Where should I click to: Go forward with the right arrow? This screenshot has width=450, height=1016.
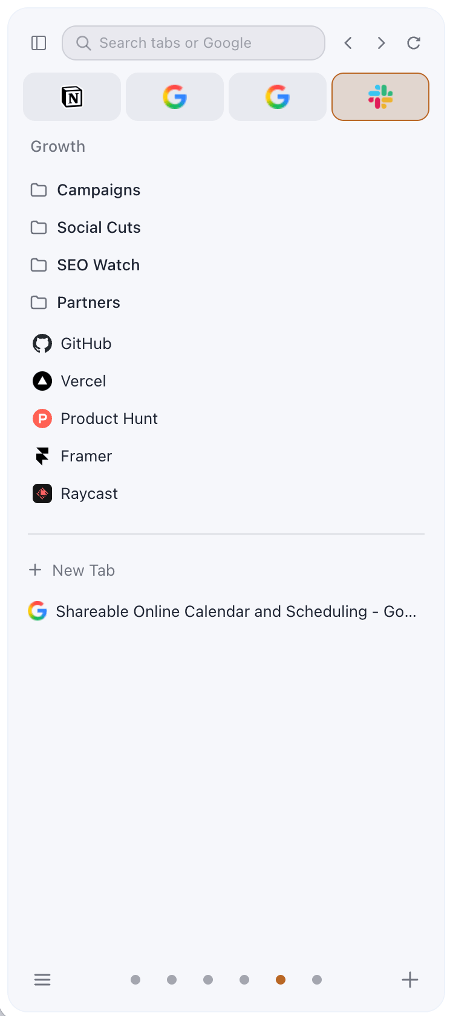(381, 43)
